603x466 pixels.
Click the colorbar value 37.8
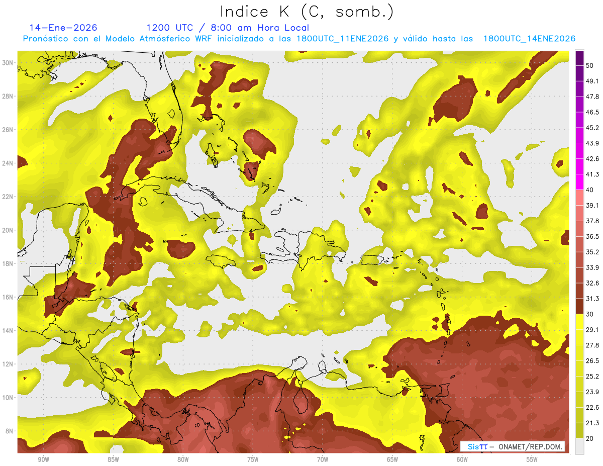click(592, 221)
